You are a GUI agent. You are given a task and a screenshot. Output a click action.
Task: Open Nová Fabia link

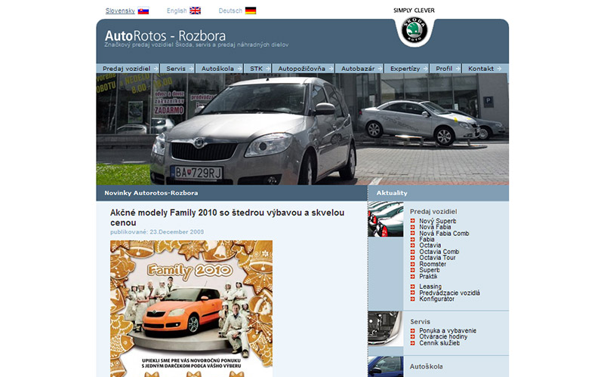pyautogui.click(x=435, y=227)
